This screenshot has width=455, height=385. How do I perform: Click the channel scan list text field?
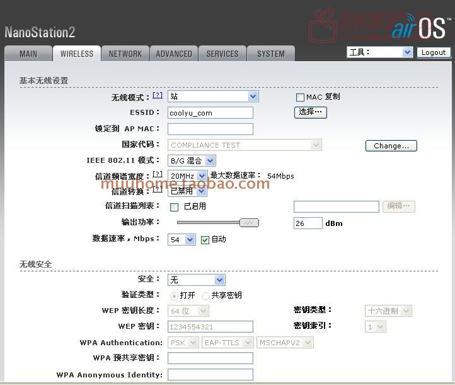click(x=337, y=206)
